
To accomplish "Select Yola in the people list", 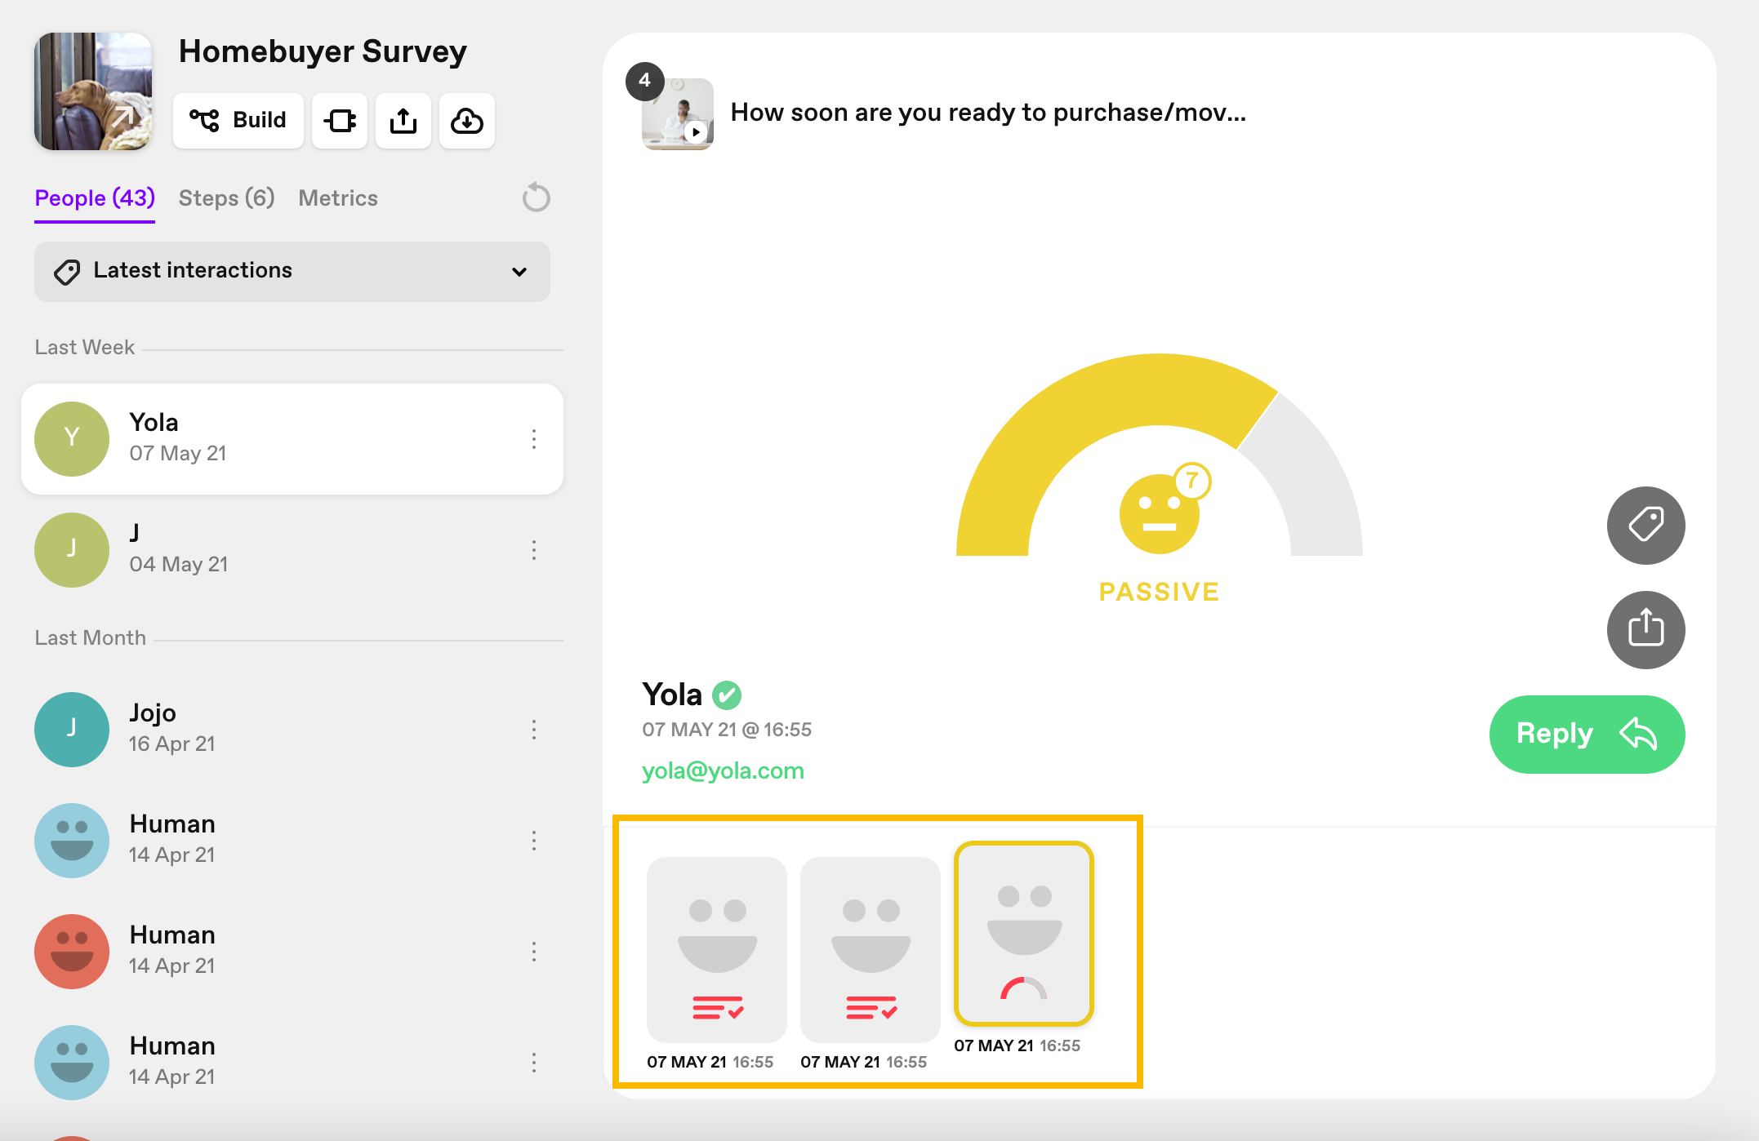I will [292, 439].
